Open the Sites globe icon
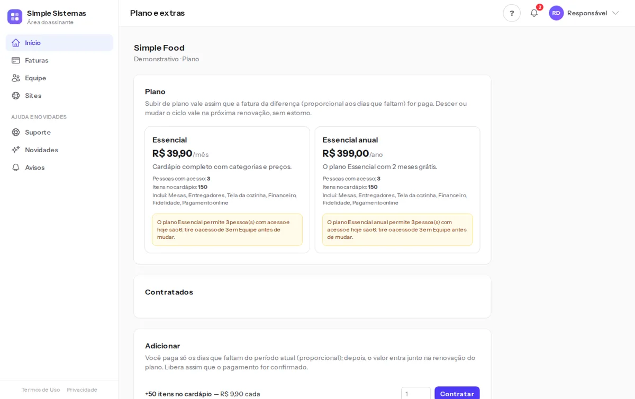635x399 pixels. click(16, 96)
